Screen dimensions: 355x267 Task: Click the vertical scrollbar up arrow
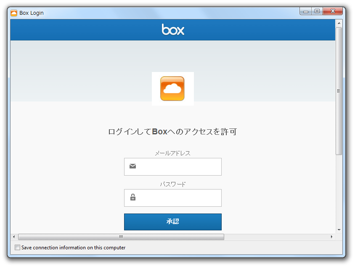339,23
